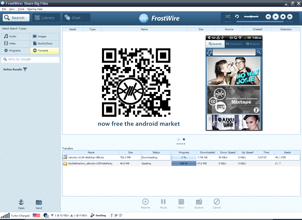302x220 pixels.
Task: Sort results by Size column header
Action: click(x=201, y=29)
